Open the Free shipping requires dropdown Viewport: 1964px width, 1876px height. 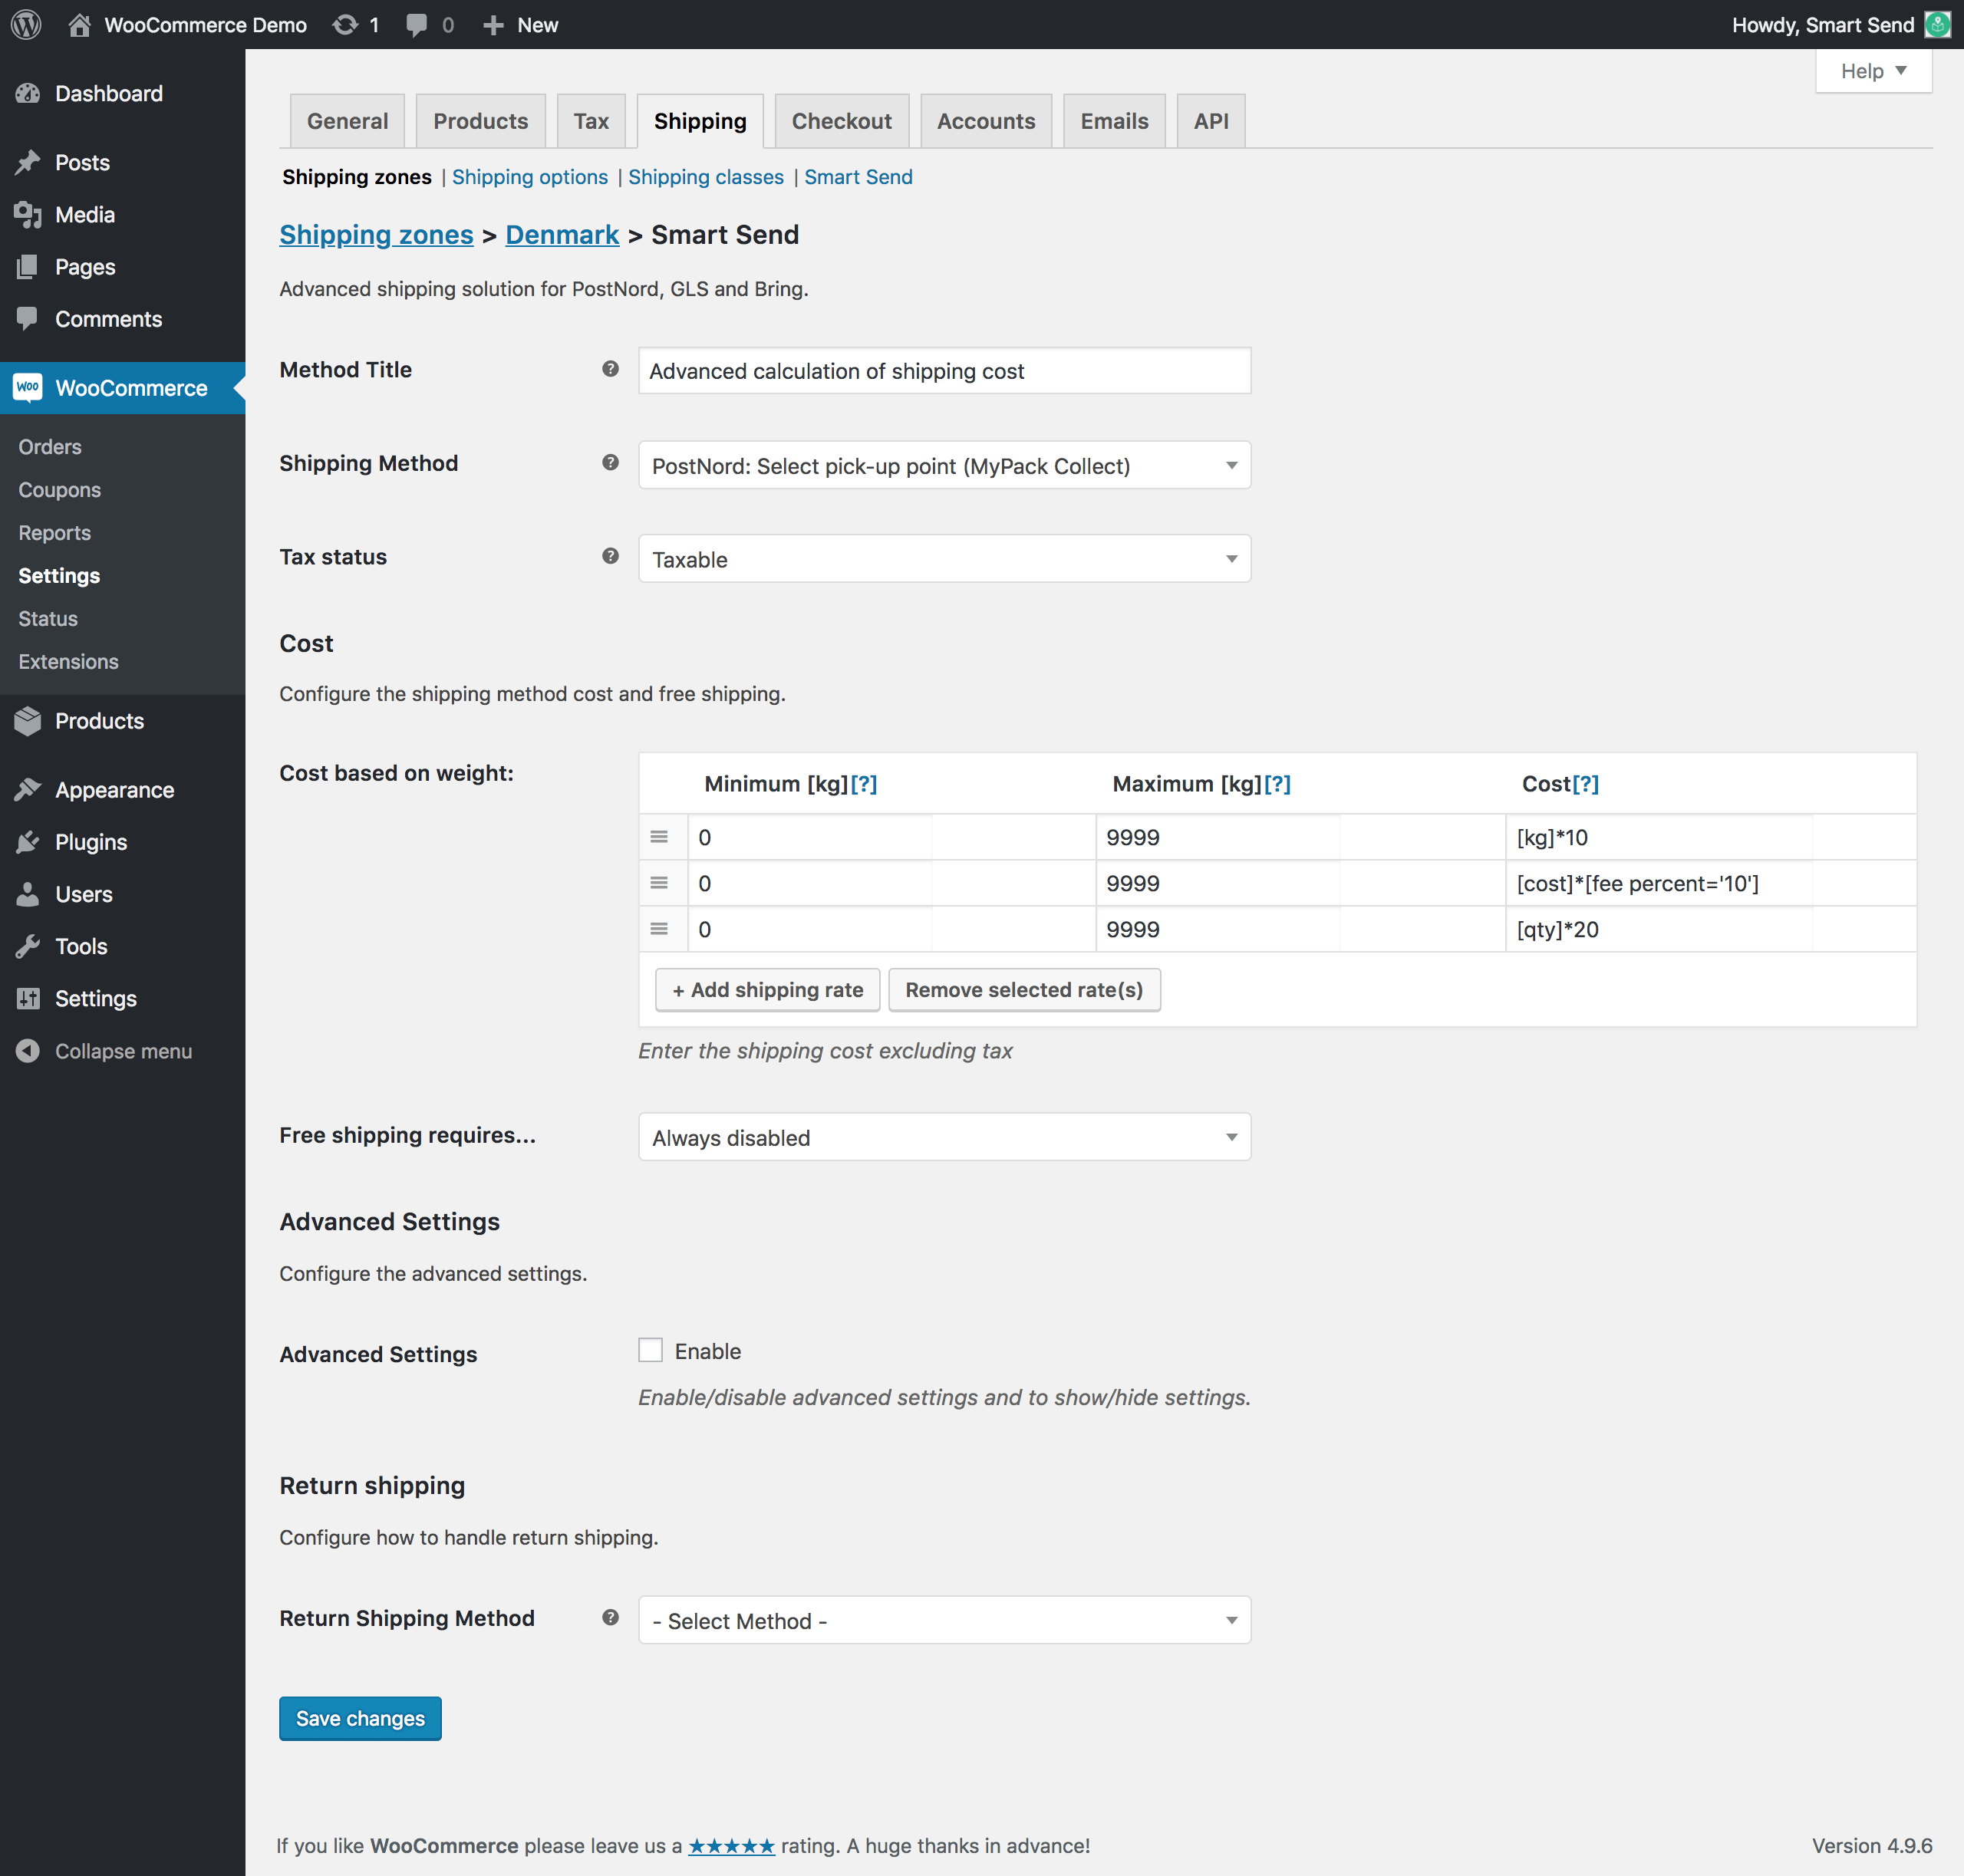click(x=944, y=1137)
